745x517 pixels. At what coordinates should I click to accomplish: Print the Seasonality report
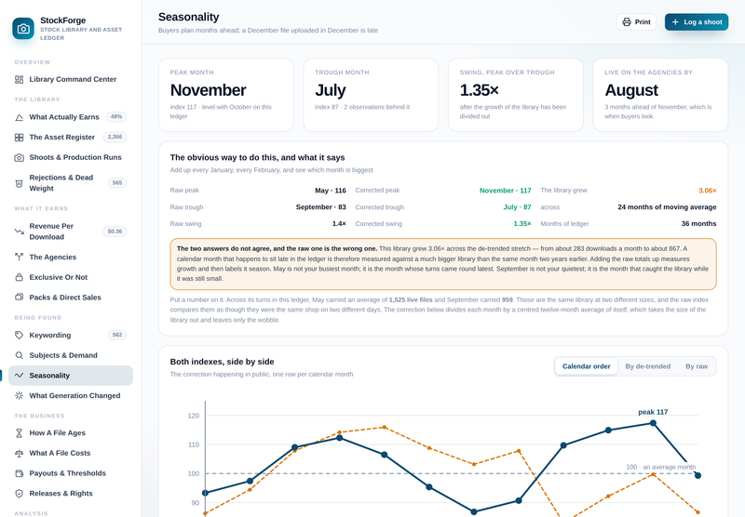tap(636, 21)
